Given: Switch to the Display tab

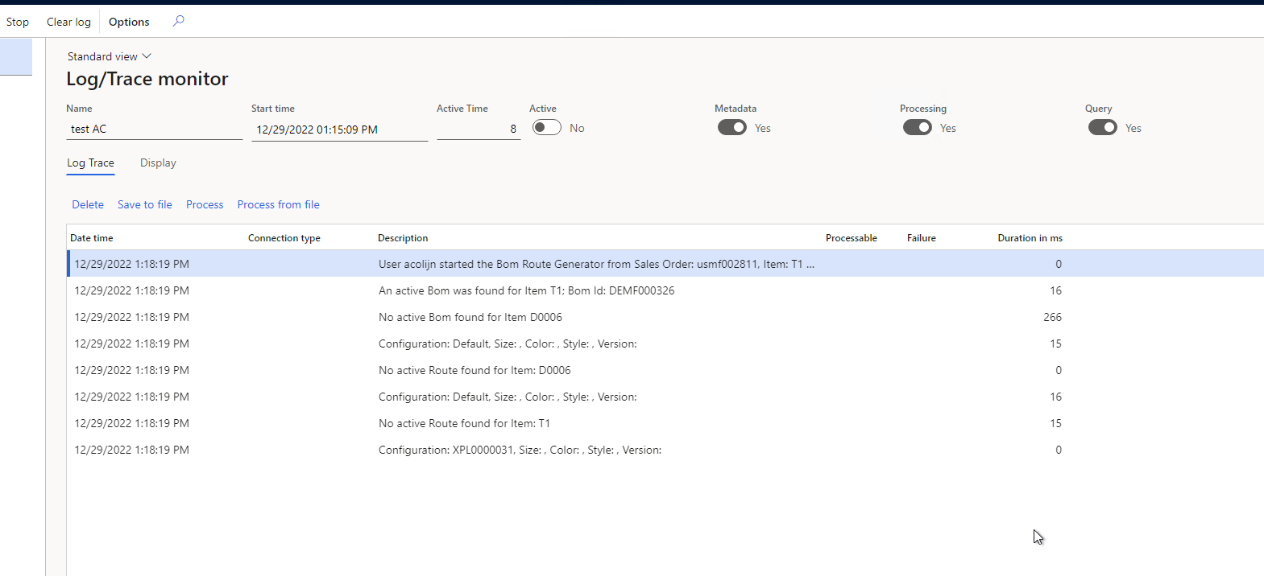Looking at the screenshot, I should [158, 163].
